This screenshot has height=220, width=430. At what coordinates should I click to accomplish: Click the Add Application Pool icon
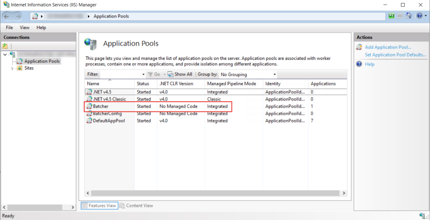coord(359,47)
